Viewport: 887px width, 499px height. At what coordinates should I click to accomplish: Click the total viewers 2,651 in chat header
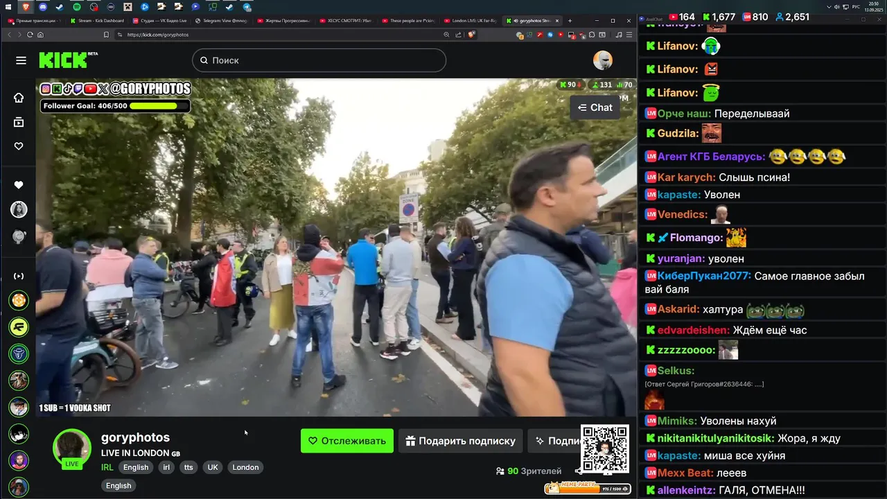(x=792, y=17)
